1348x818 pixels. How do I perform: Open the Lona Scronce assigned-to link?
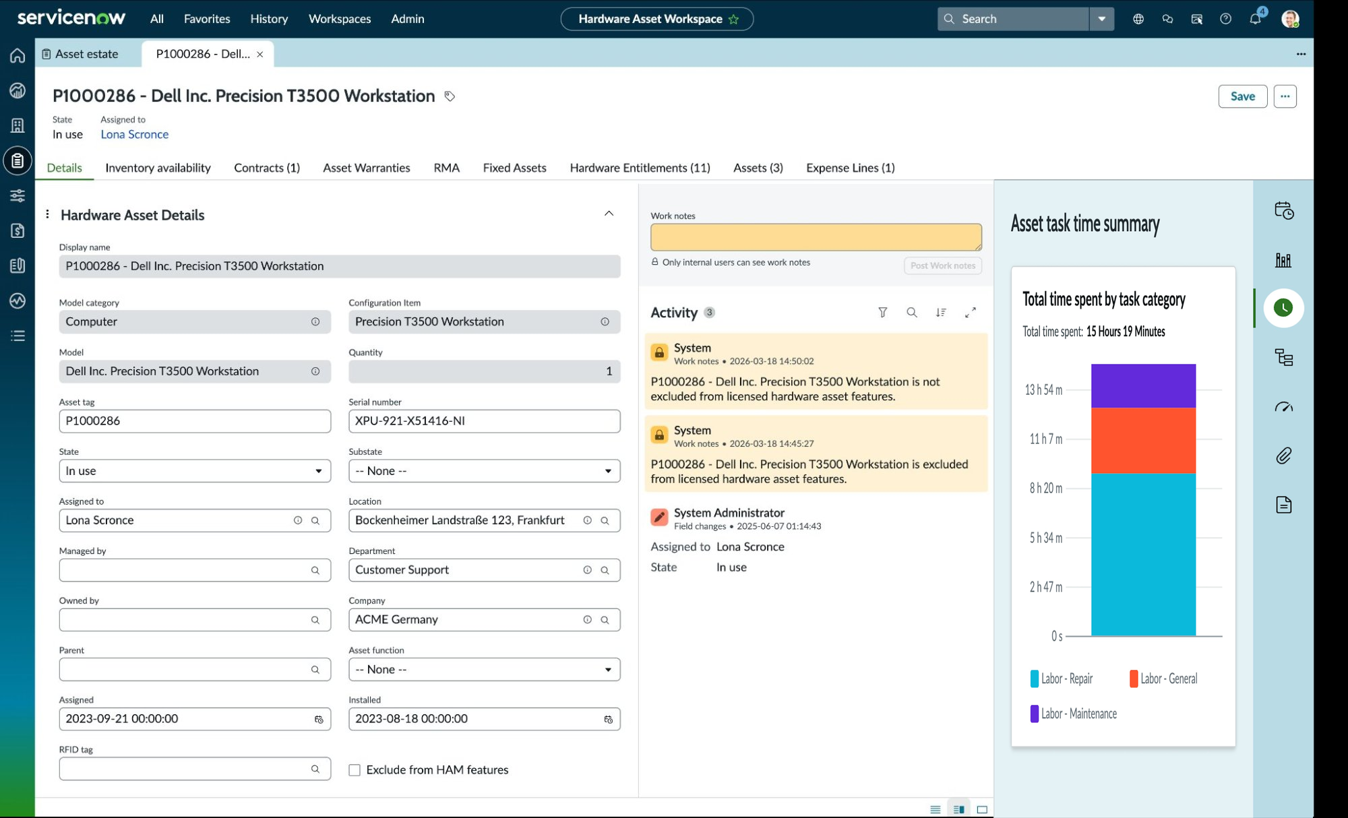point(134,134)
